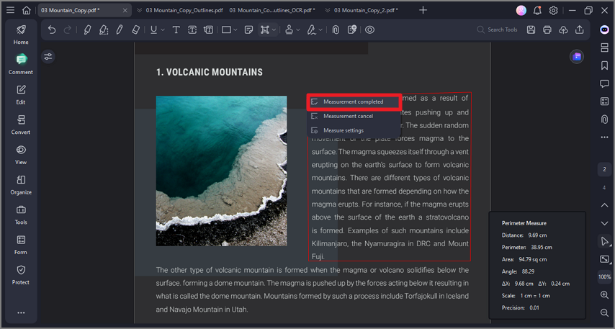Viewport: 615px width, 329px height.
Task: Select the Eraser tool
Action: 135,30
